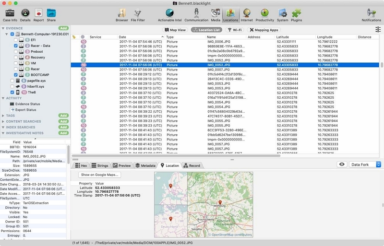Viewport: 384px width, 246px height.
Task: Collapse the ACTIVITY section
Action: 3,98
